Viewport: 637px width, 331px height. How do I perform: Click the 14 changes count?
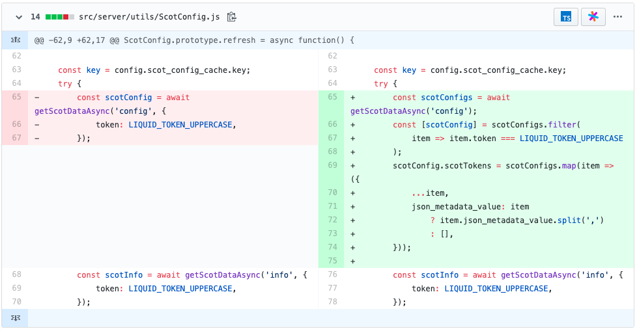(x=35, y=16)
